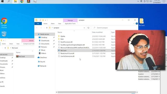Select OneDrive in synapse sidebar
The height and width of the screenshot is (94, 167).
click(x=43, y=57)
